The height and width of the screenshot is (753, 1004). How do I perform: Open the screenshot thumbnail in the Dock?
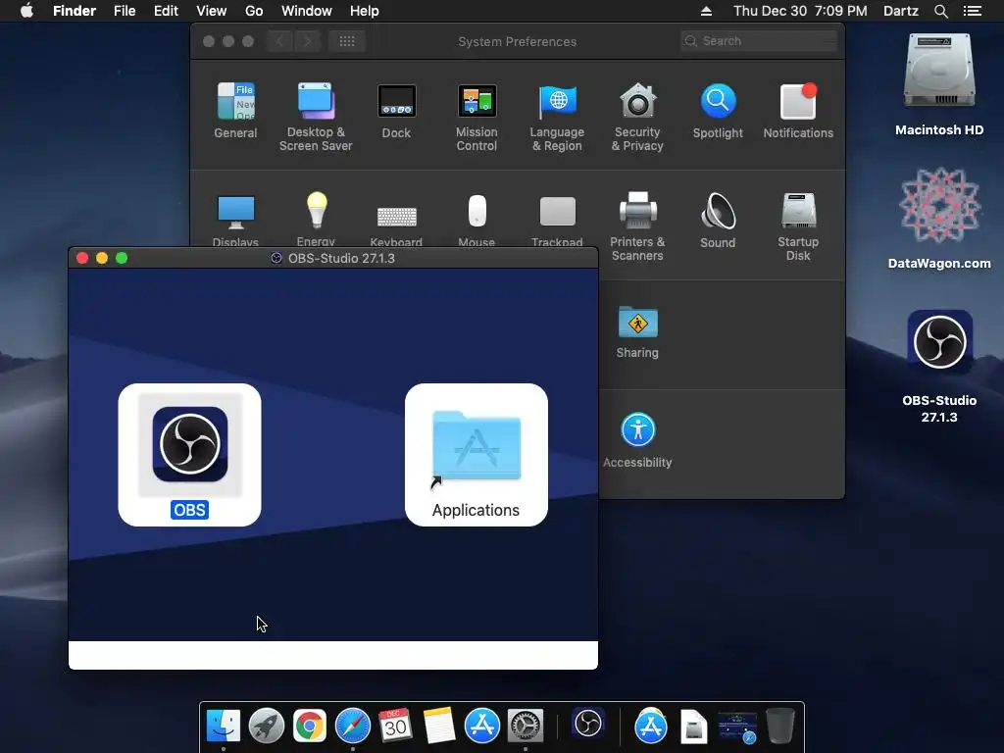[x=737, y=727]
